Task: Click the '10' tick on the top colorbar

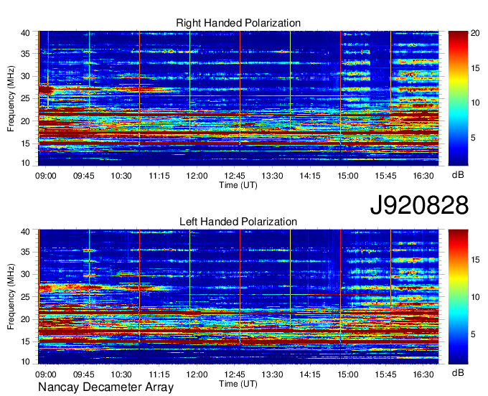Action: (x=475, y=103)
